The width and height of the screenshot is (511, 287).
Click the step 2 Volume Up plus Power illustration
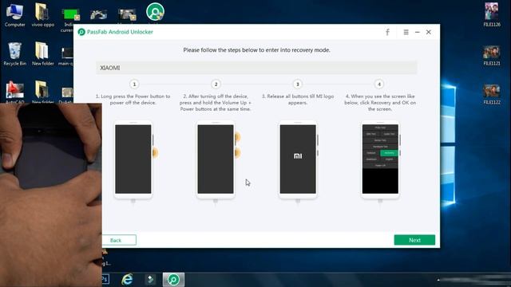216,159
